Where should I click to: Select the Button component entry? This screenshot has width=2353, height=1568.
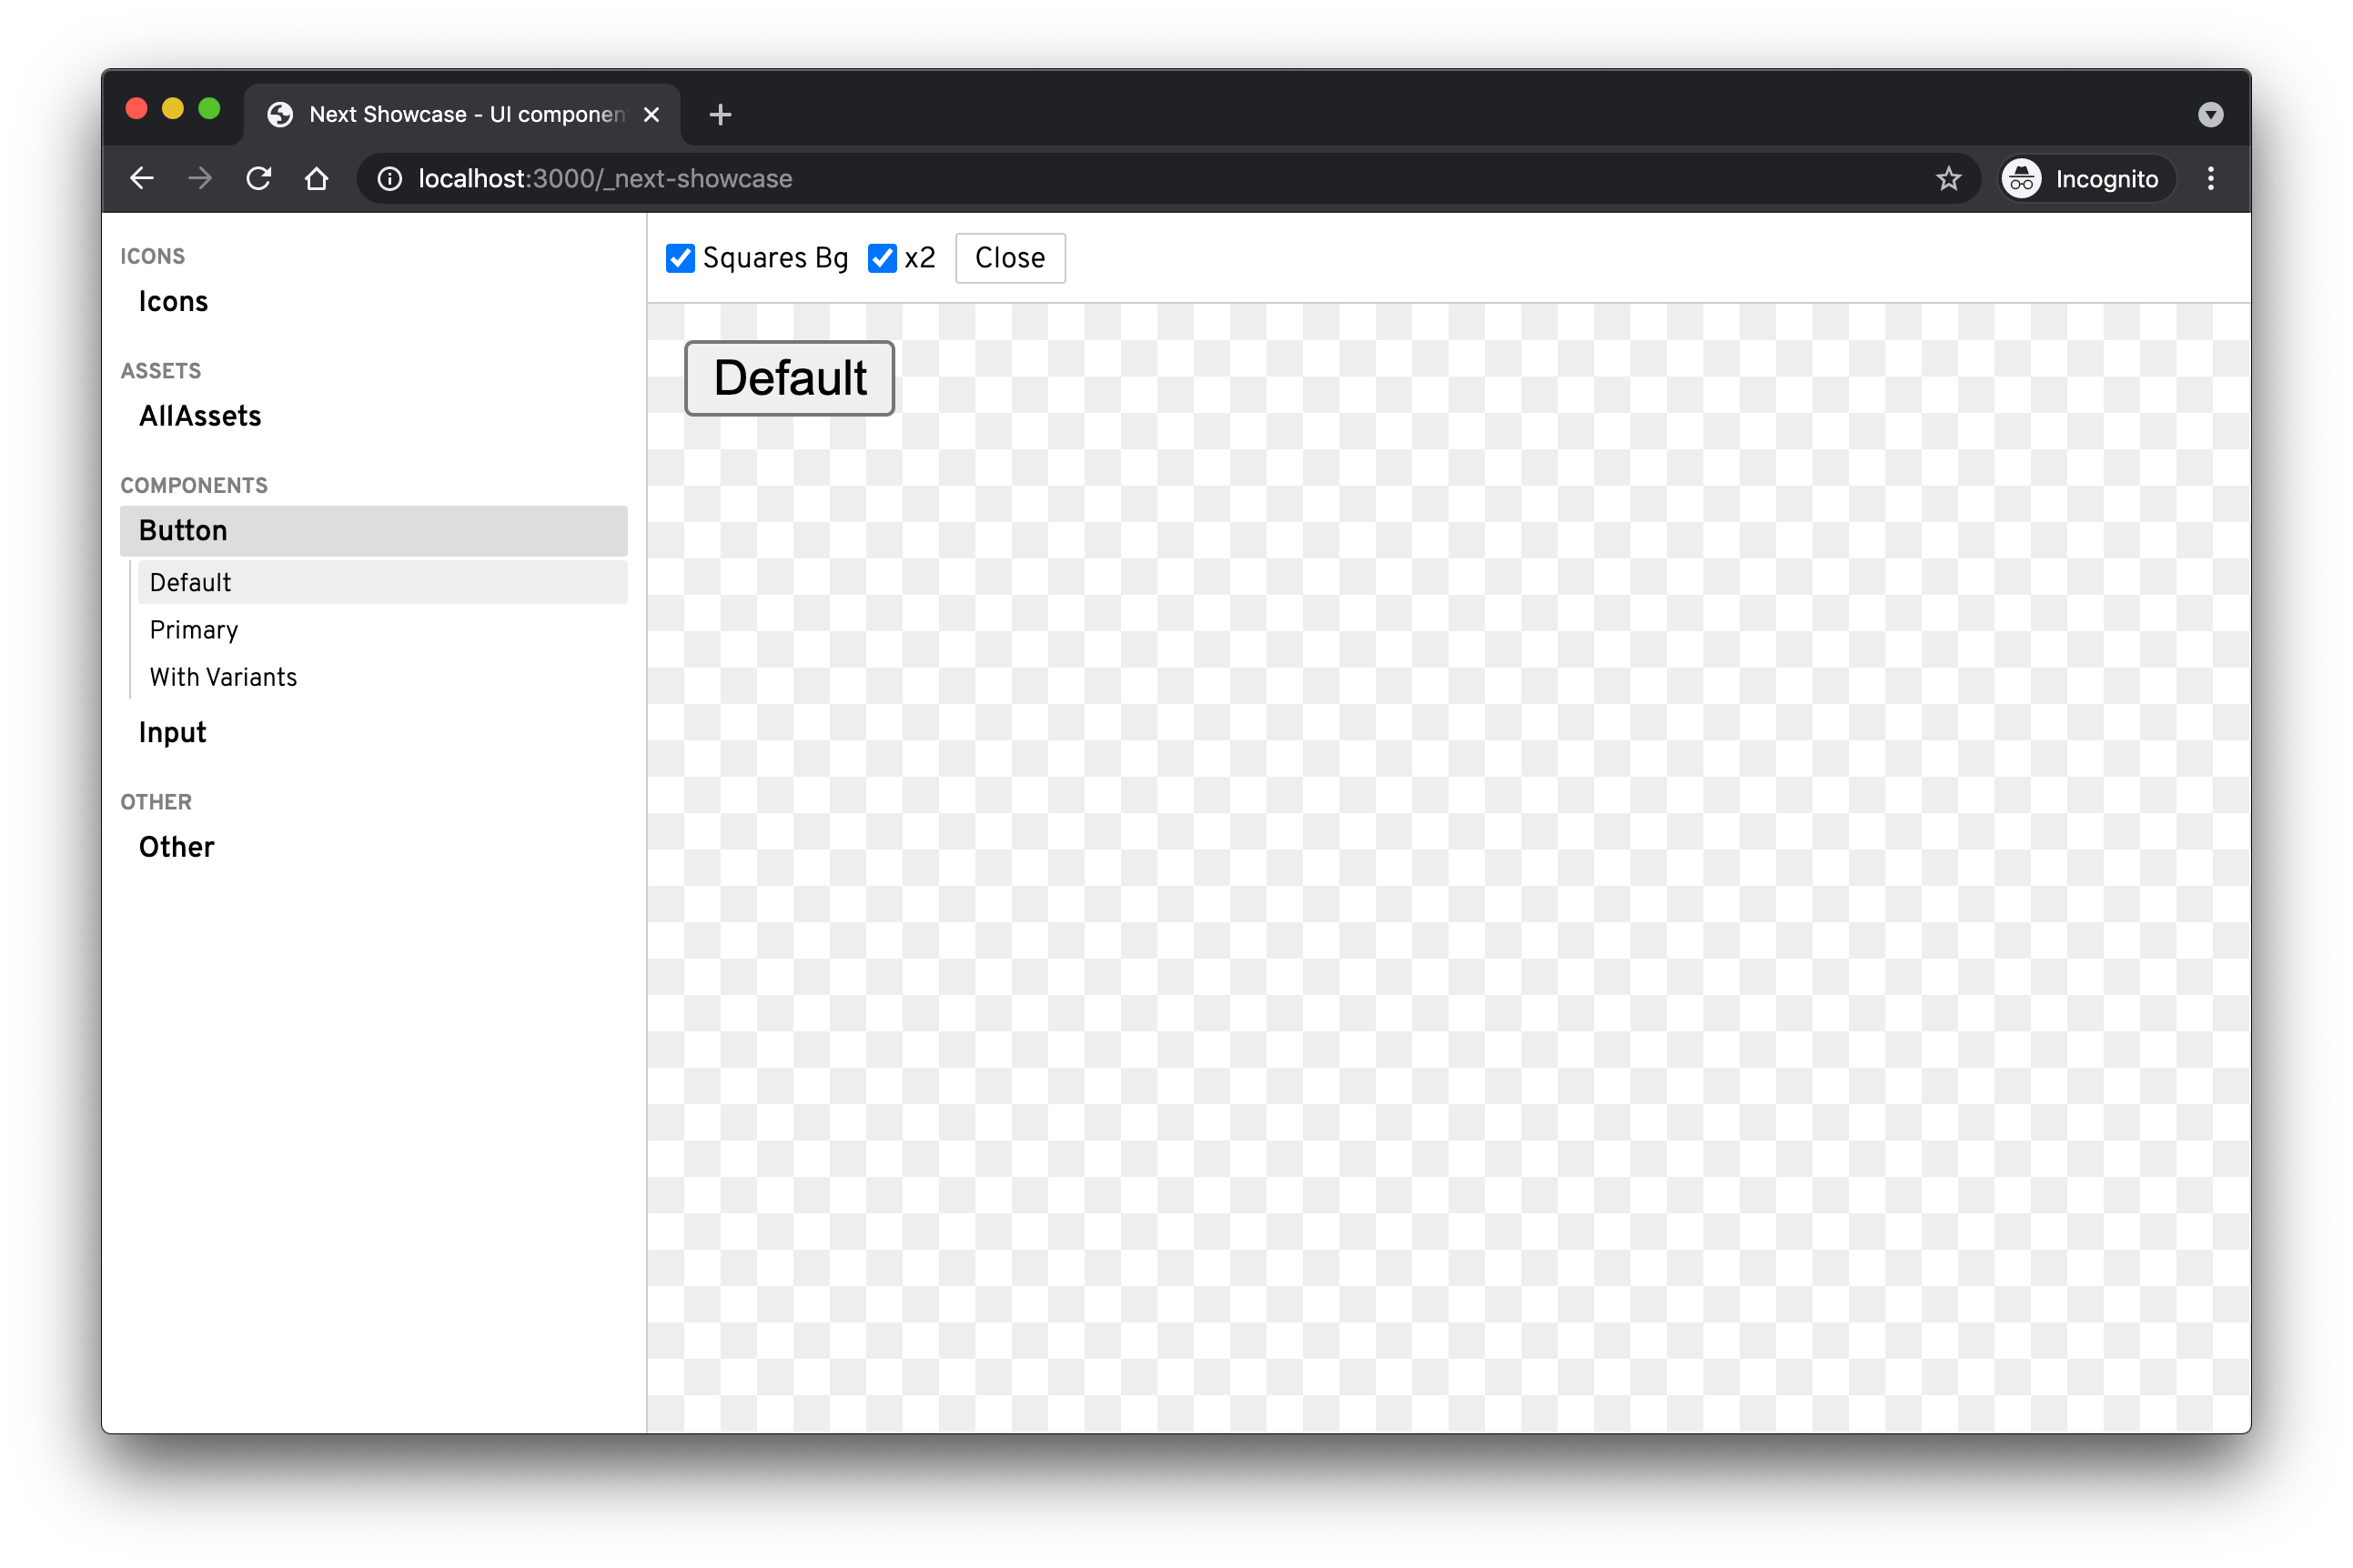[373, 530]
